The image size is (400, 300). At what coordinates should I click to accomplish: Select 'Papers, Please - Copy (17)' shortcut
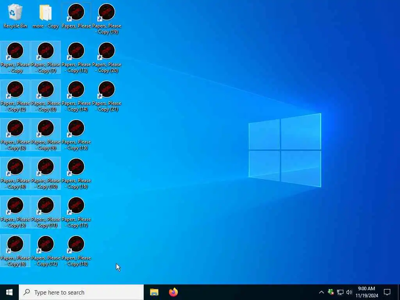(x=76, y=212)
